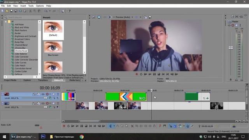This screenshot has height=140, width=249.
Task: Open the Insert menu
Action: click(x=23, y=6)
